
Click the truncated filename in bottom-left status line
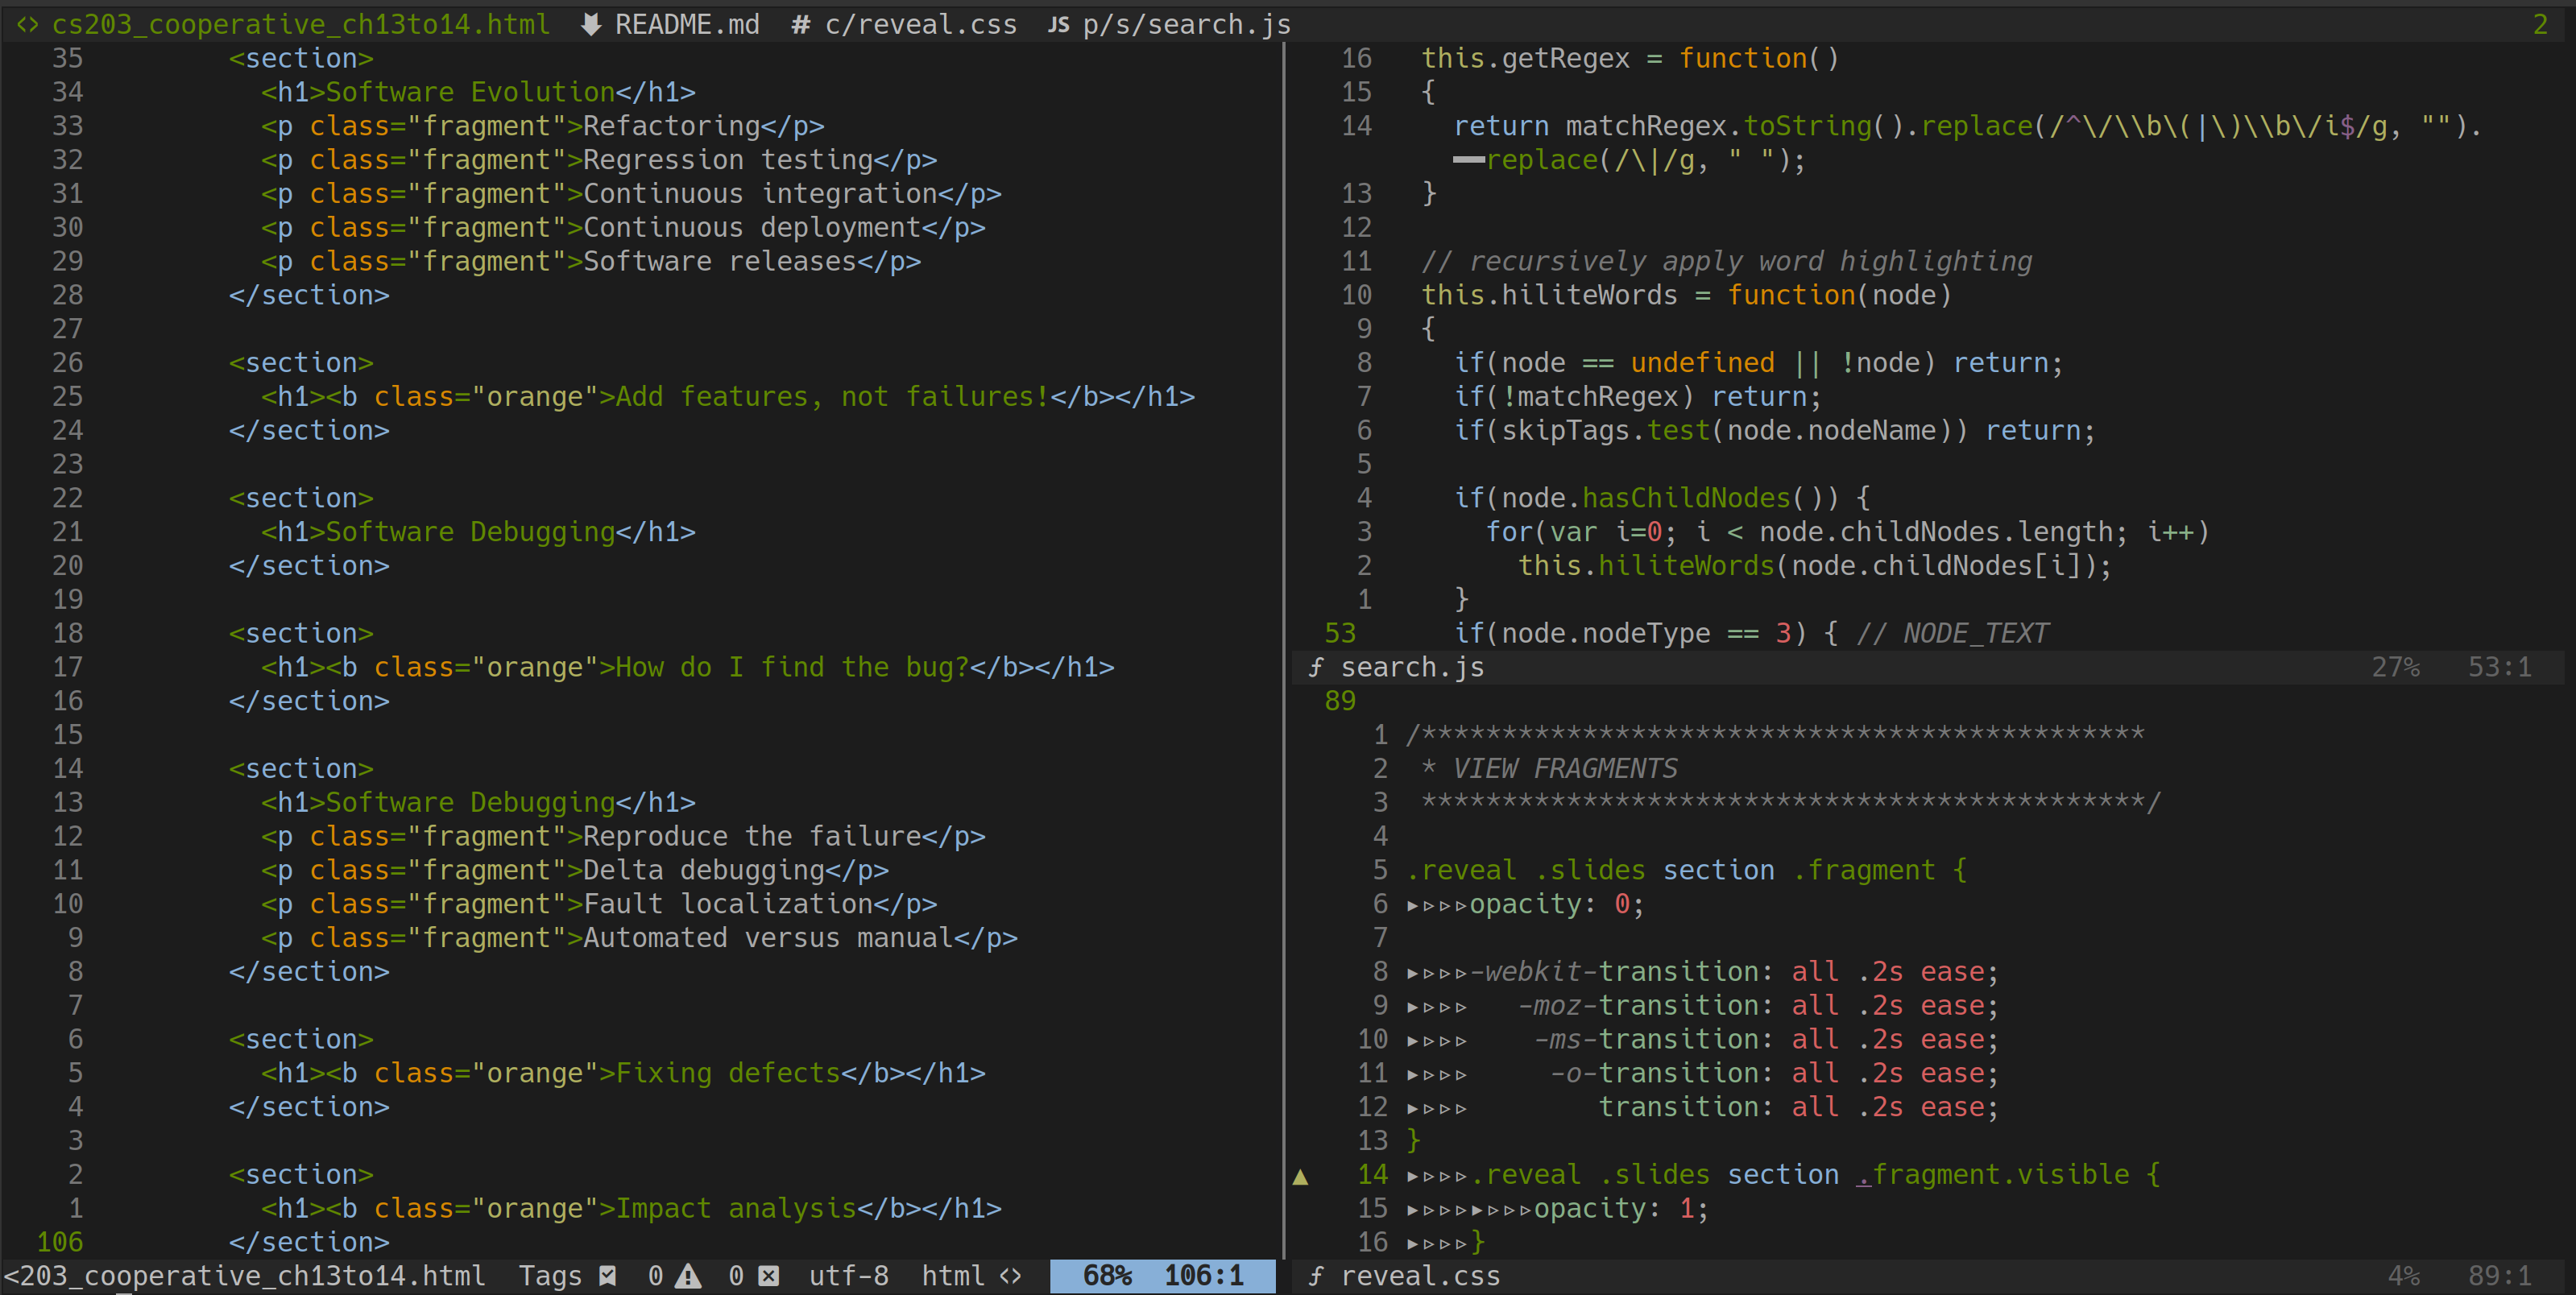coord(244,1276)
